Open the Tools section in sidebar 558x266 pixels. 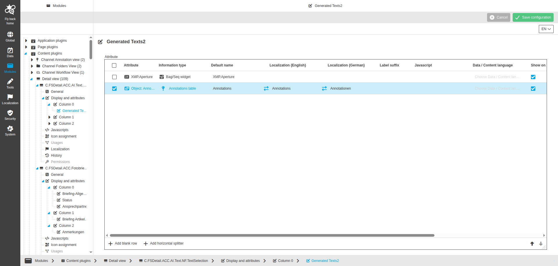(x=10, y=84)
